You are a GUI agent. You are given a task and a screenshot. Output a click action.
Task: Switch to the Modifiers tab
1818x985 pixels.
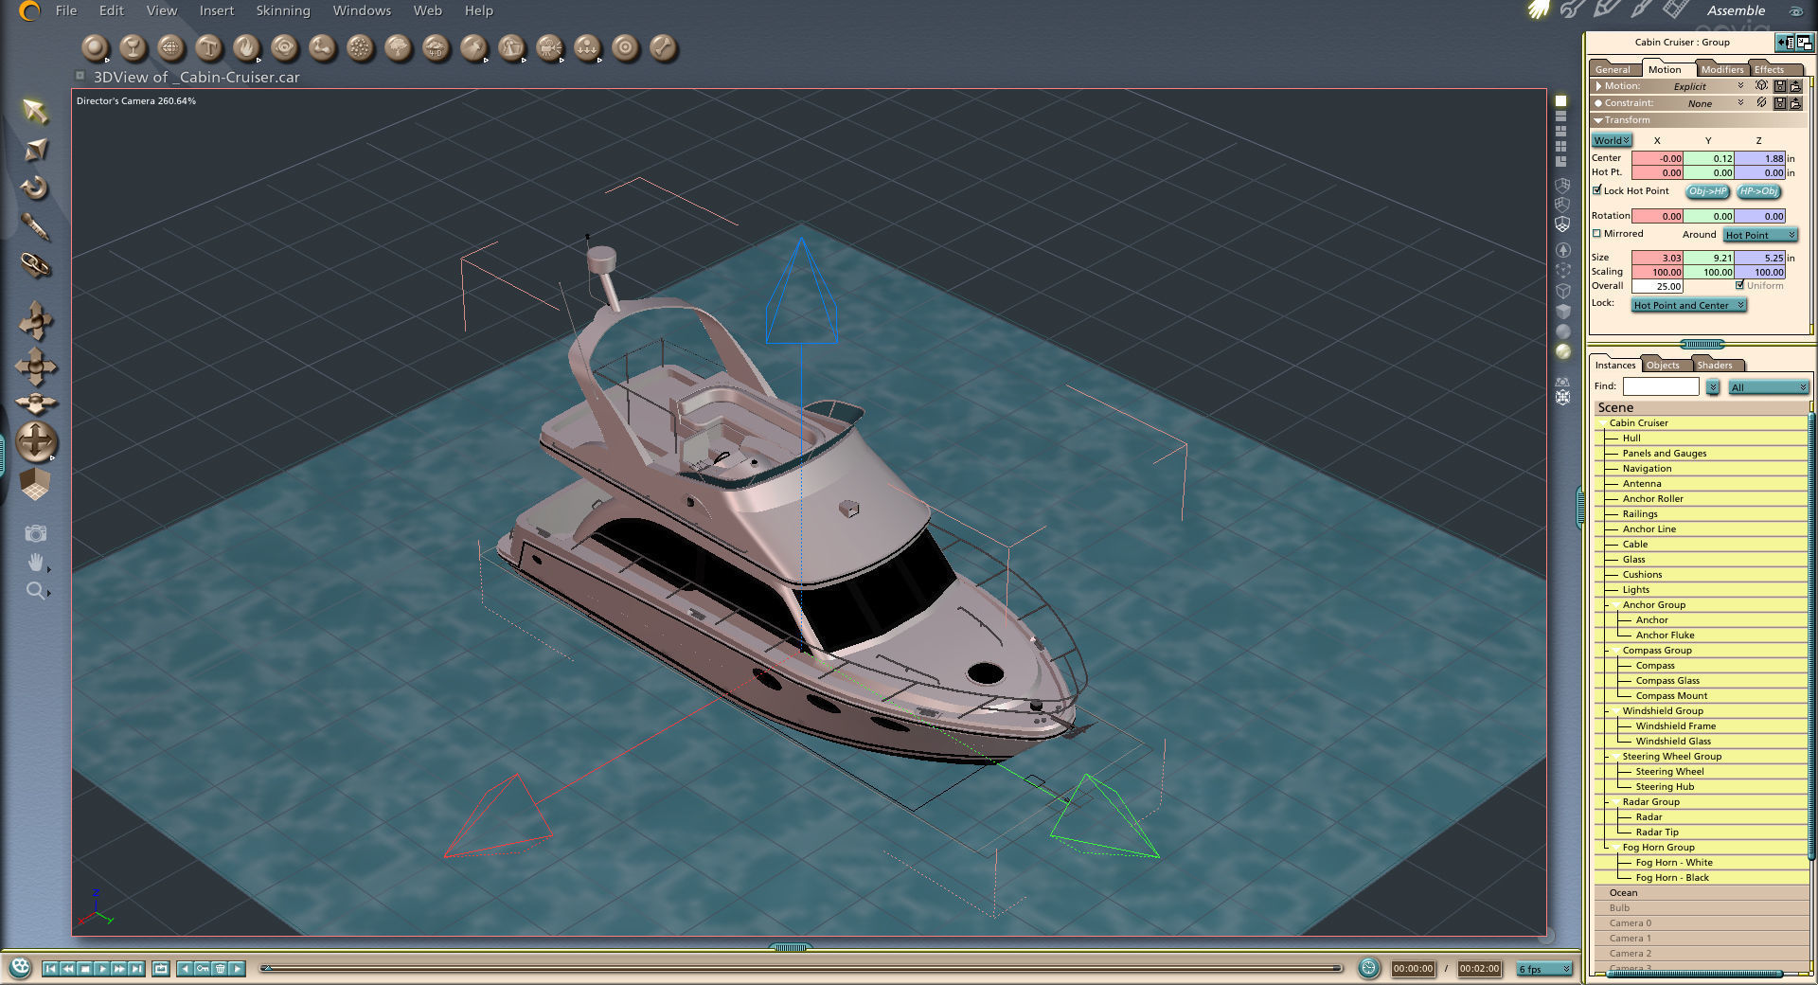click(1722, 69)
